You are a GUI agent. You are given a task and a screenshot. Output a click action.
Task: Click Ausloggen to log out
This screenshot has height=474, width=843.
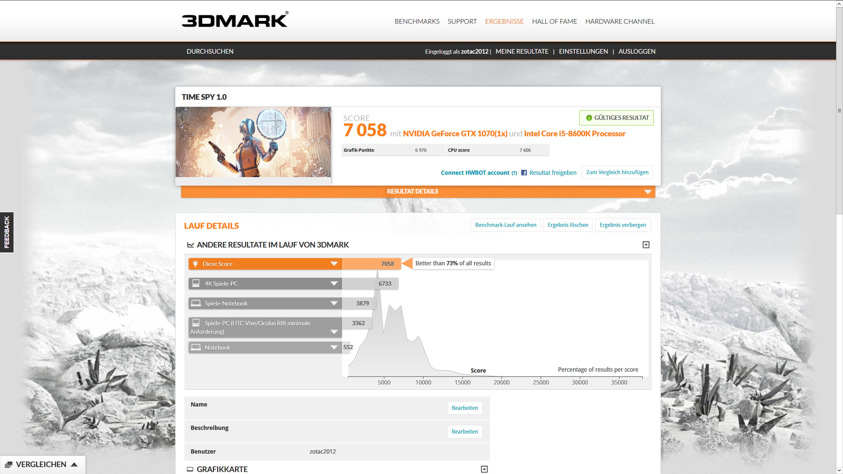pos(637,51)
